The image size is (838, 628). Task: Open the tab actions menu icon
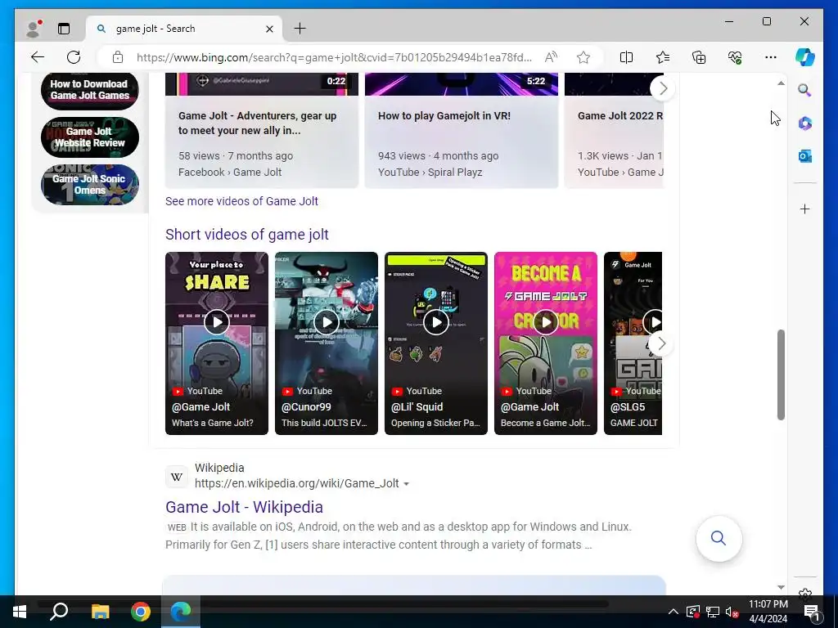[64, 29]
